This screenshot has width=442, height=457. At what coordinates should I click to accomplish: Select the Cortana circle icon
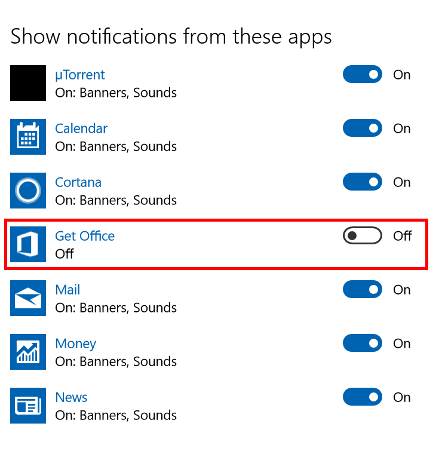pyautogui.click(x=28, y=191)
